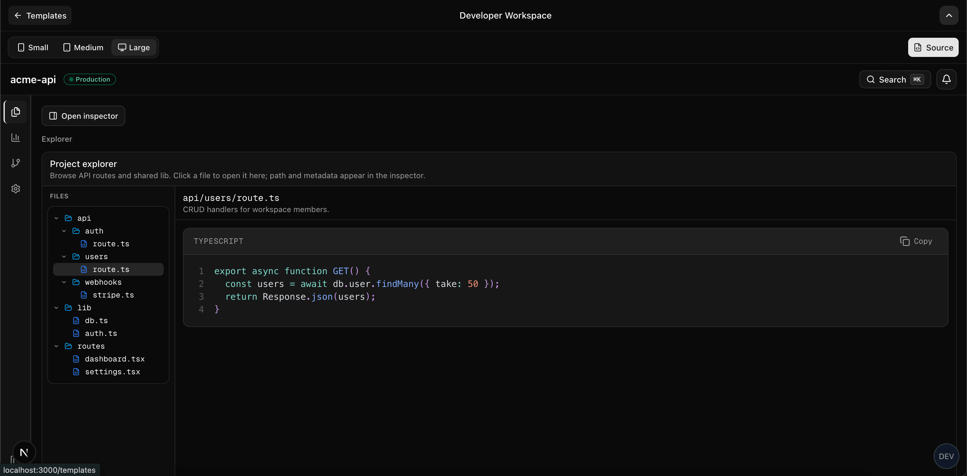Click the file icon of auth route.ts

click(84, 244)
